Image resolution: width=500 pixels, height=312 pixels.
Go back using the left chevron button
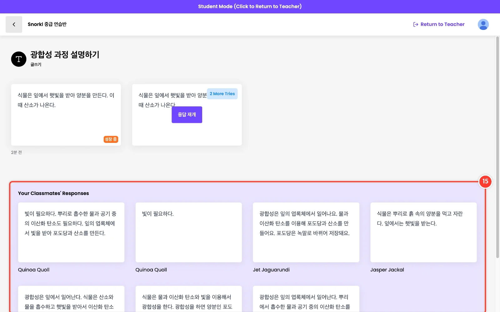coord(14,24)
